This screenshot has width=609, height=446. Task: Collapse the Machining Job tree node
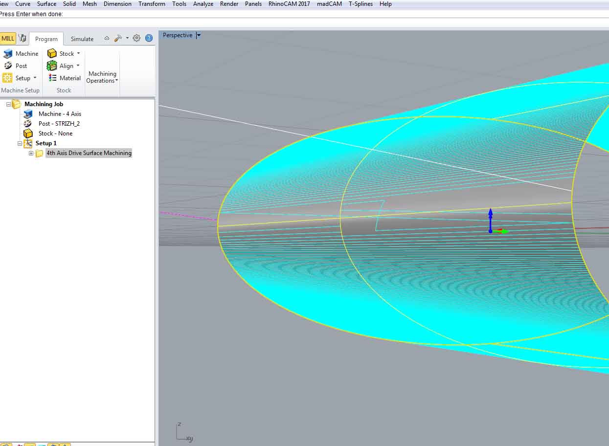(8, 104)
